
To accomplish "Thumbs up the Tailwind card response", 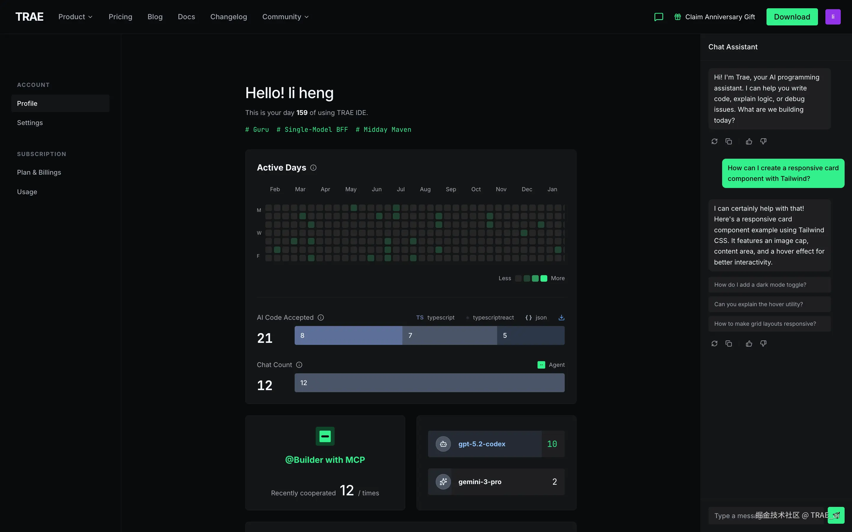I will click(x=749, y=343).
